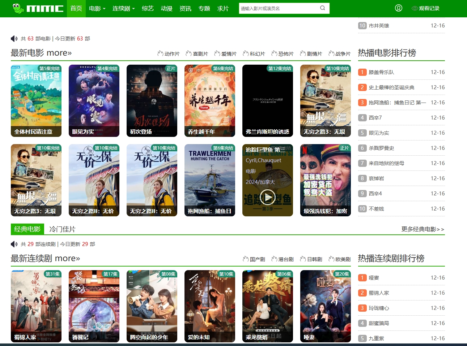This screenshot has width=467, height=346.
Task: Open ranked series 九重紫
Action: [x=377, y=338]
